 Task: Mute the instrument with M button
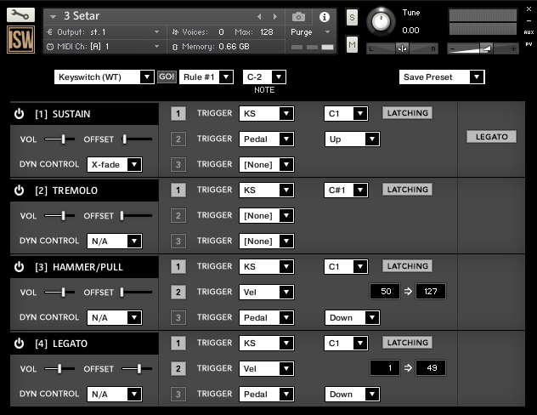tap(352, 43)
